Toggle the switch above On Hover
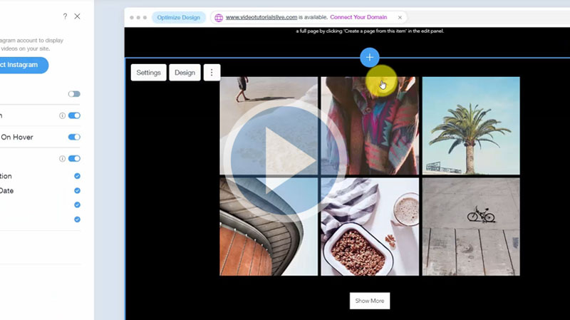The image size is (570, 320). click(74, 115)
